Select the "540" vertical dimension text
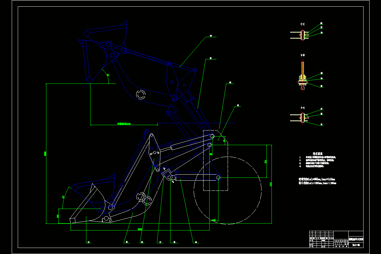Image resolution: width=381 pixels, height=254 pixels. 265,162
